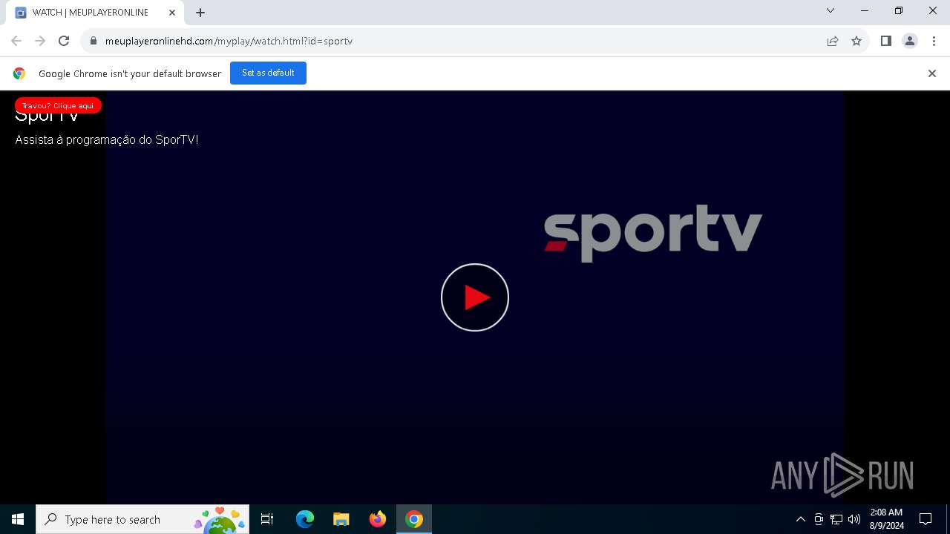
Task: Open the notification center
Action: [926, 519]
